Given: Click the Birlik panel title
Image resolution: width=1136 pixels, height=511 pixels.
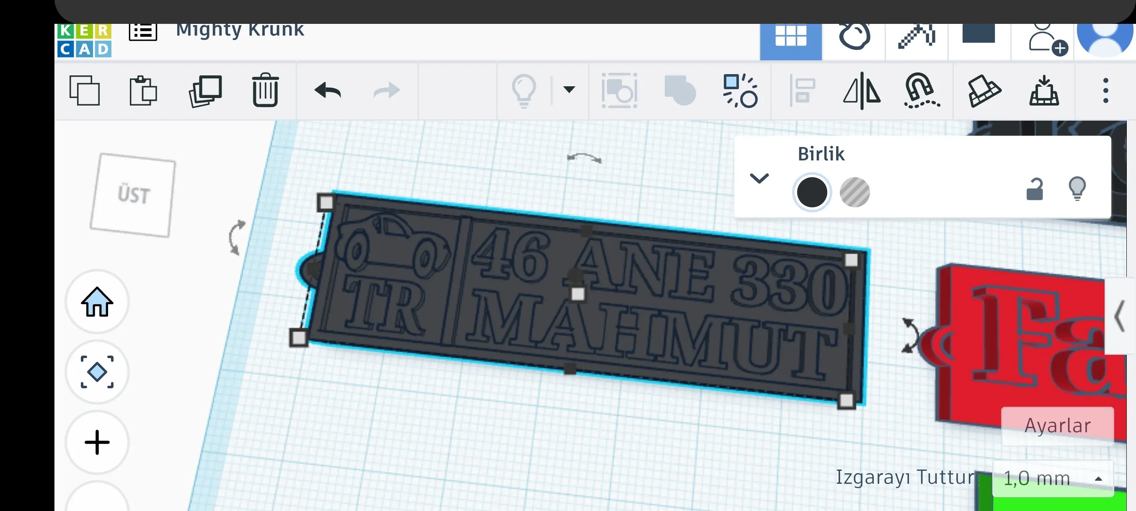Looking at the screenshot, I should click(x=821, y=154).
